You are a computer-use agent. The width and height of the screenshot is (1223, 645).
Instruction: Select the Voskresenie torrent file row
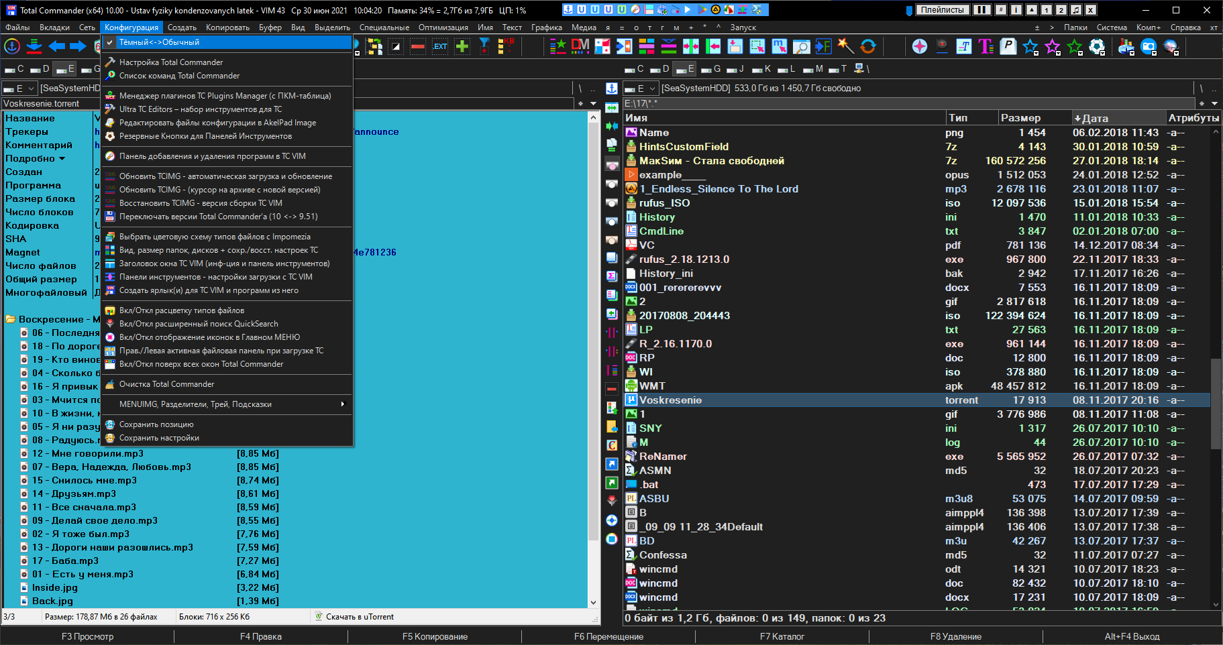916,400
